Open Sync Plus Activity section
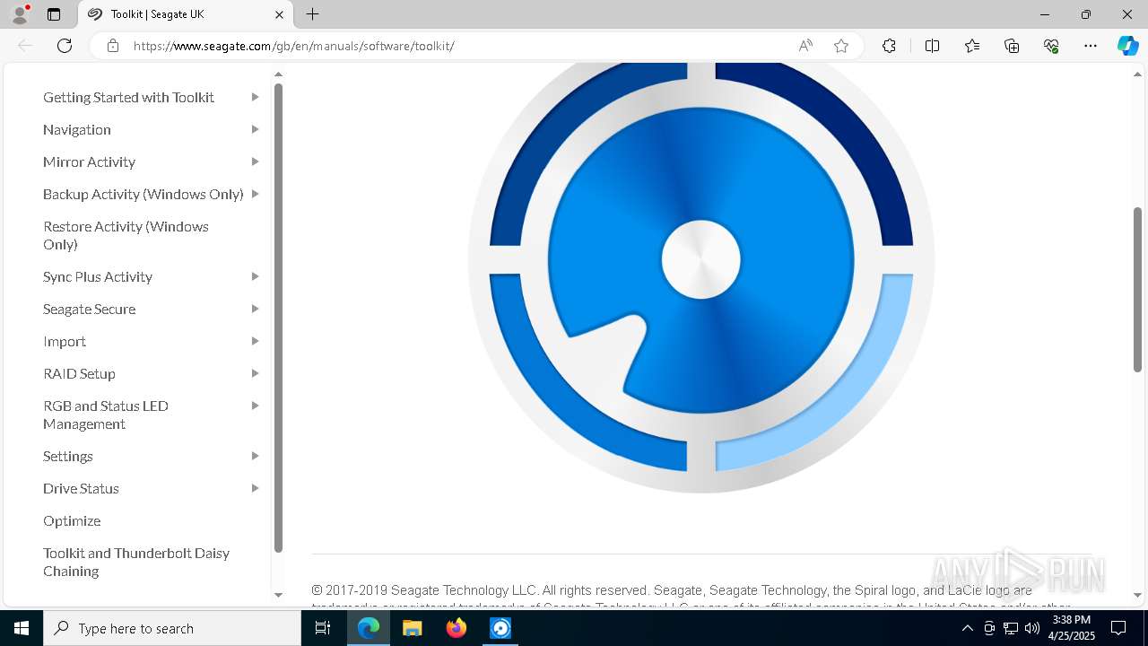The height and width of the screenshot is (646, 1148). point(98,276)
